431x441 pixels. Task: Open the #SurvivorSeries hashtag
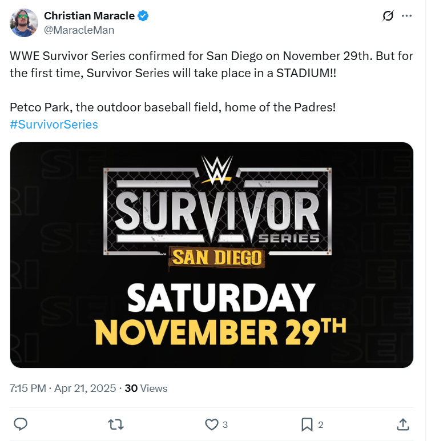[54, 124]
